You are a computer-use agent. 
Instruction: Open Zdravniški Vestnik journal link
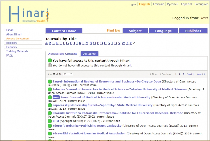click(89, 133)
